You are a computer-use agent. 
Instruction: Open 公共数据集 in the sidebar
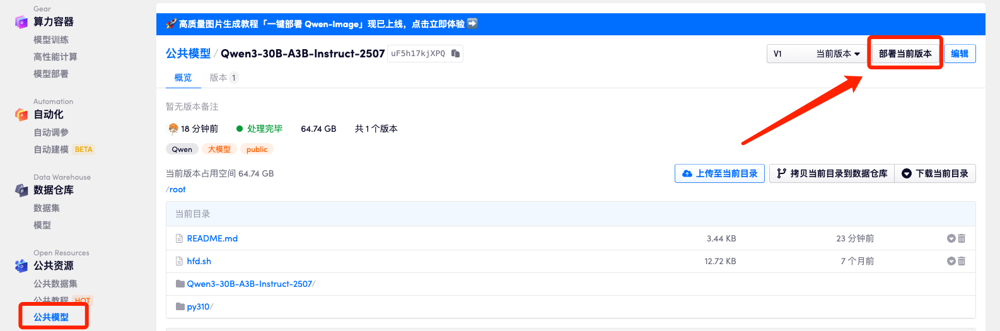[x=55, y=284]
